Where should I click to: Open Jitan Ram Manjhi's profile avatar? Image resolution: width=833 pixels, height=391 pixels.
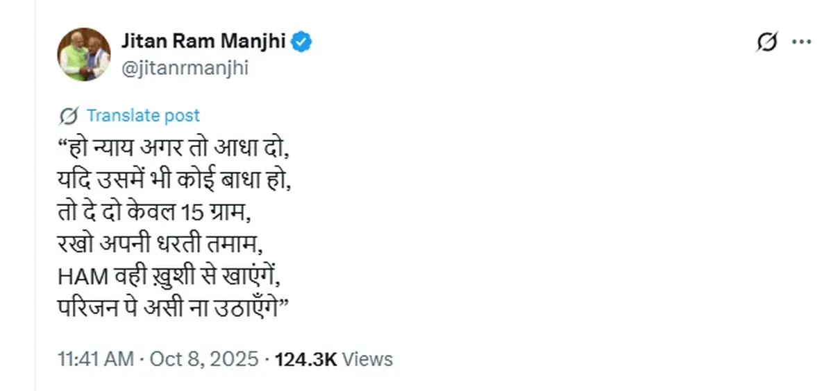84,54
